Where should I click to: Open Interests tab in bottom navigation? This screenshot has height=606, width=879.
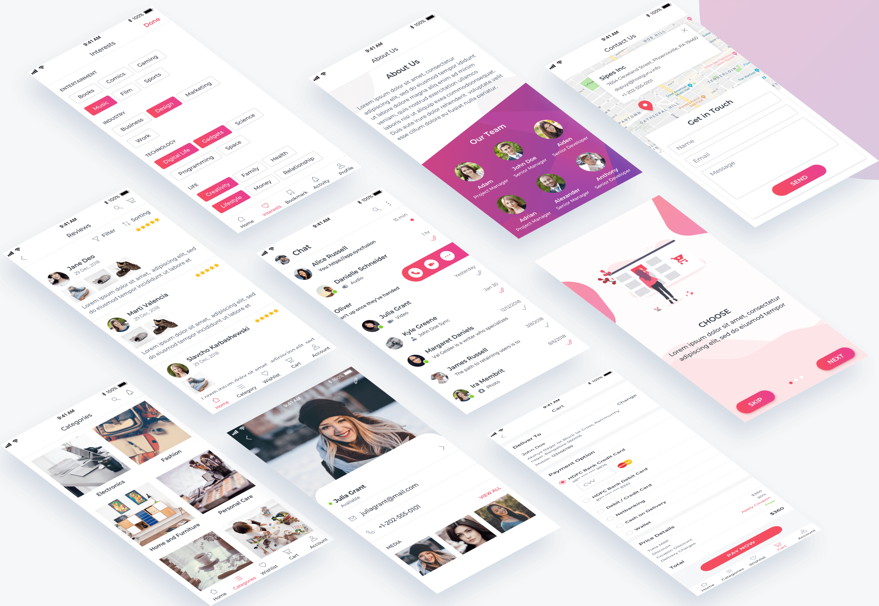(x=265, y=208)
